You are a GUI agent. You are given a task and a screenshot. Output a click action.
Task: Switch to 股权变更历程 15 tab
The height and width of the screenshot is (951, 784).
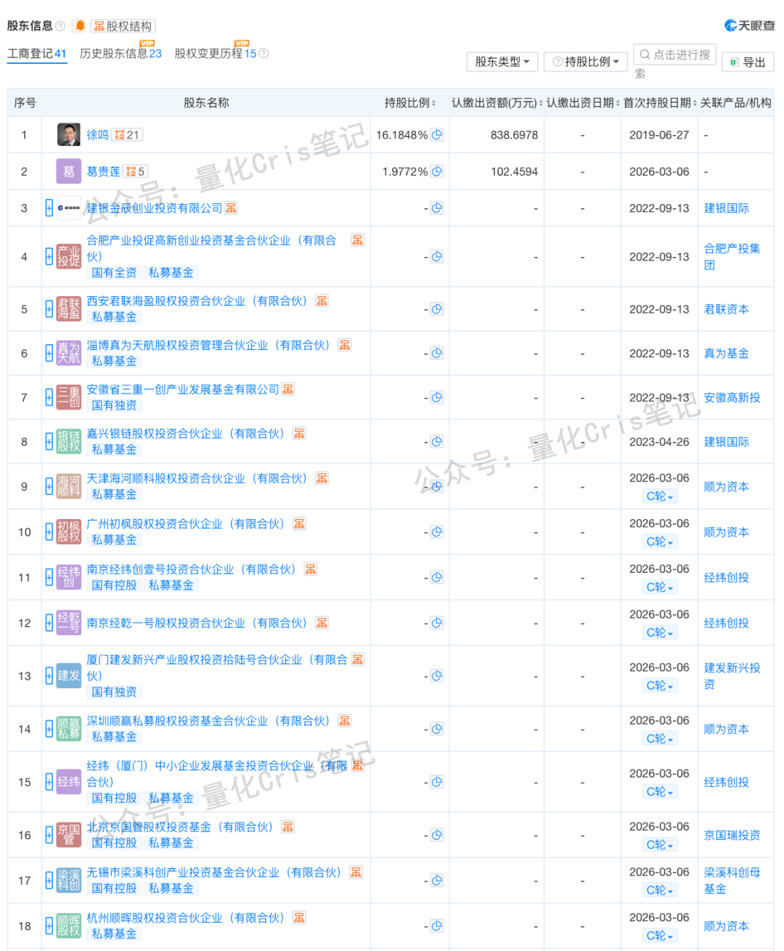[x=216, y=54]
